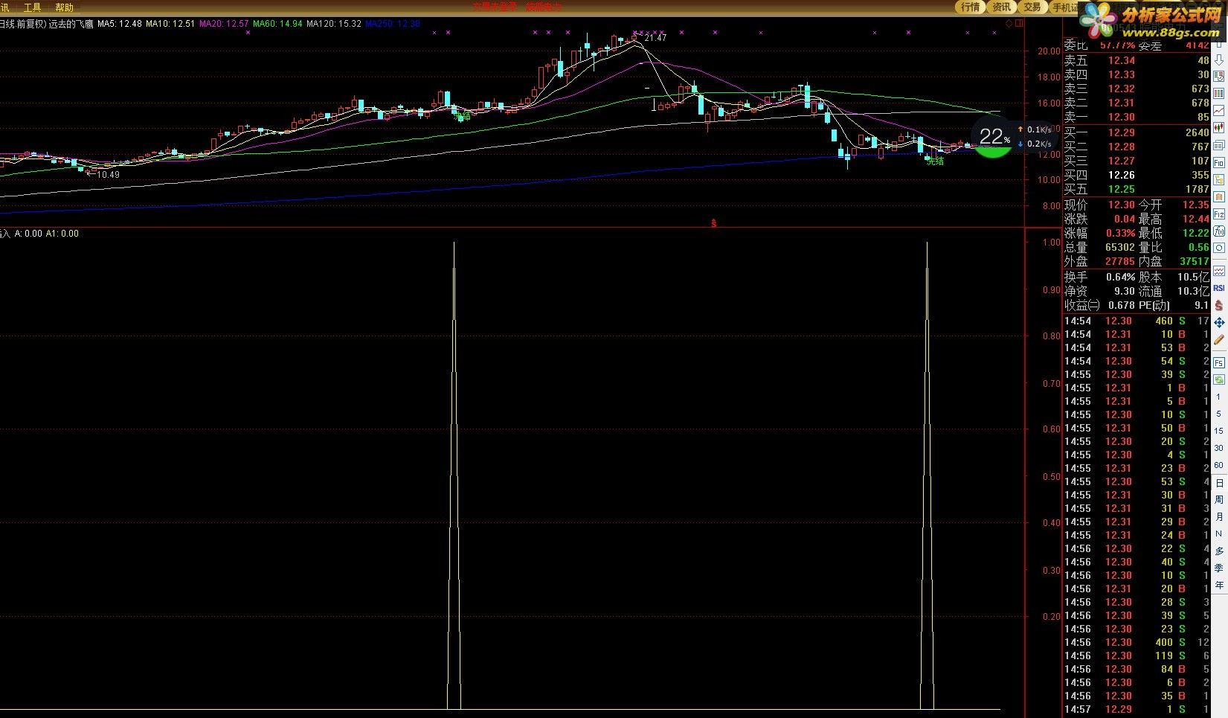Click the 行情 button at top
Image resolution: width=1228 pixels, height=718 pixels.
pos(971,7)
